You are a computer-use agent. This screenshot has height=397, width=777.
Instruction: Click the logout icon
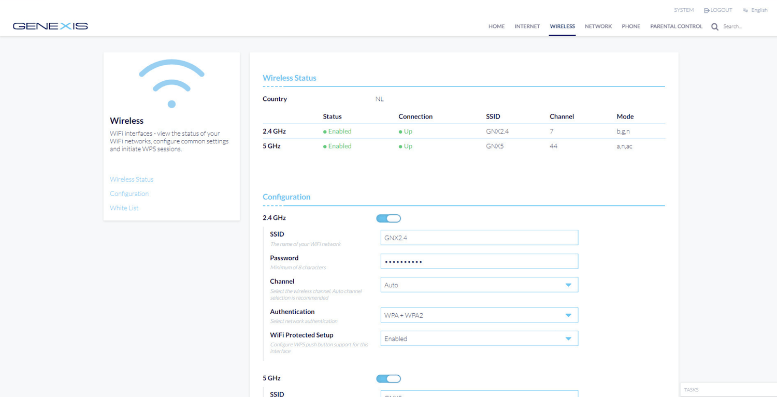(x=707, y=10)
